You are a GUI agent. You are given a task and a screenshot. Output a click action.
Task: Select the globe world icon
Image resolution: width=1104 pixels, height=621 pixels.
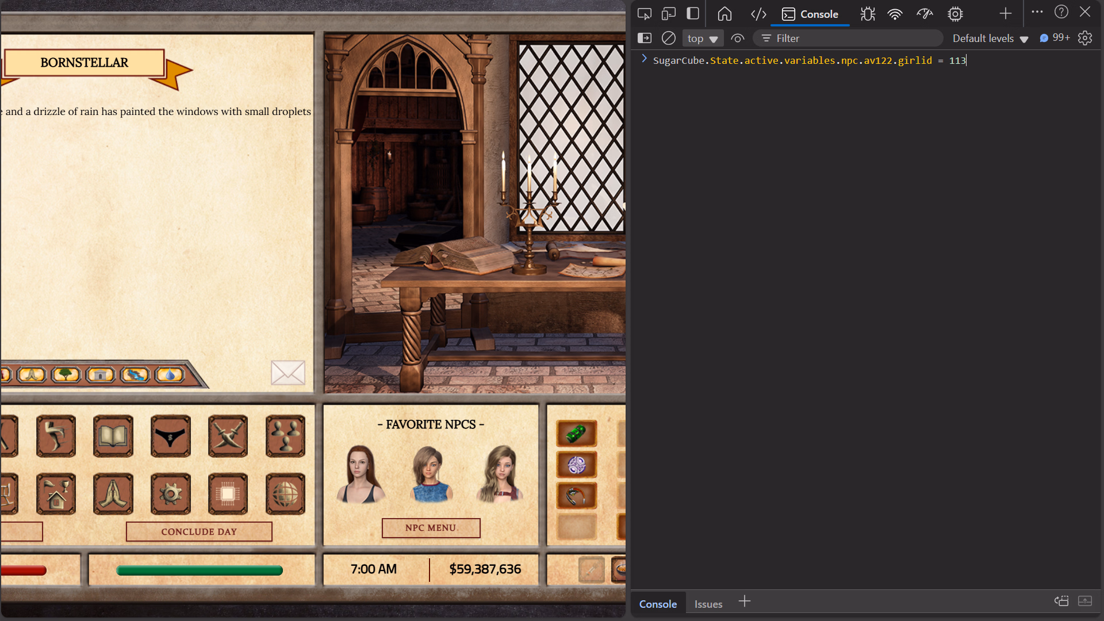(x=285, y=494)
